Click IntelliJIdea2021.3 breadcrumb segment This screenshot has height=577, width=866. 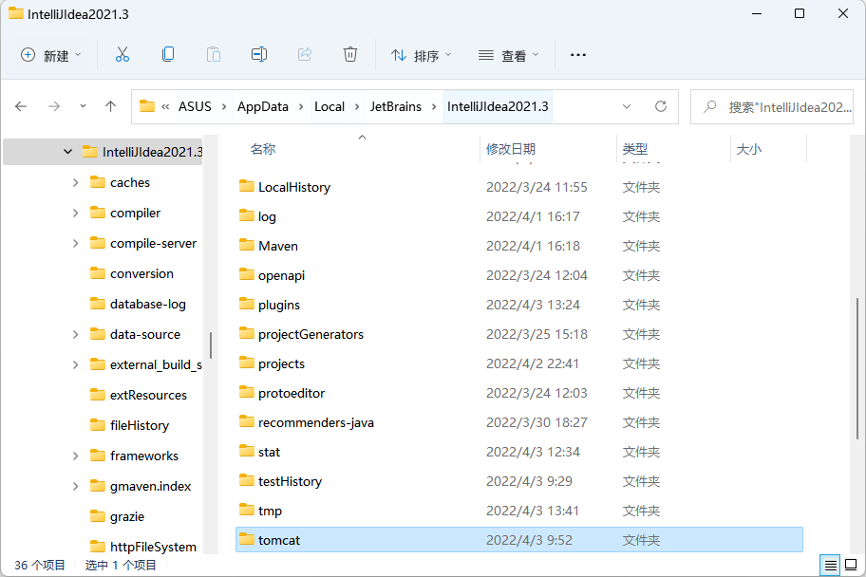click(498, 106)
